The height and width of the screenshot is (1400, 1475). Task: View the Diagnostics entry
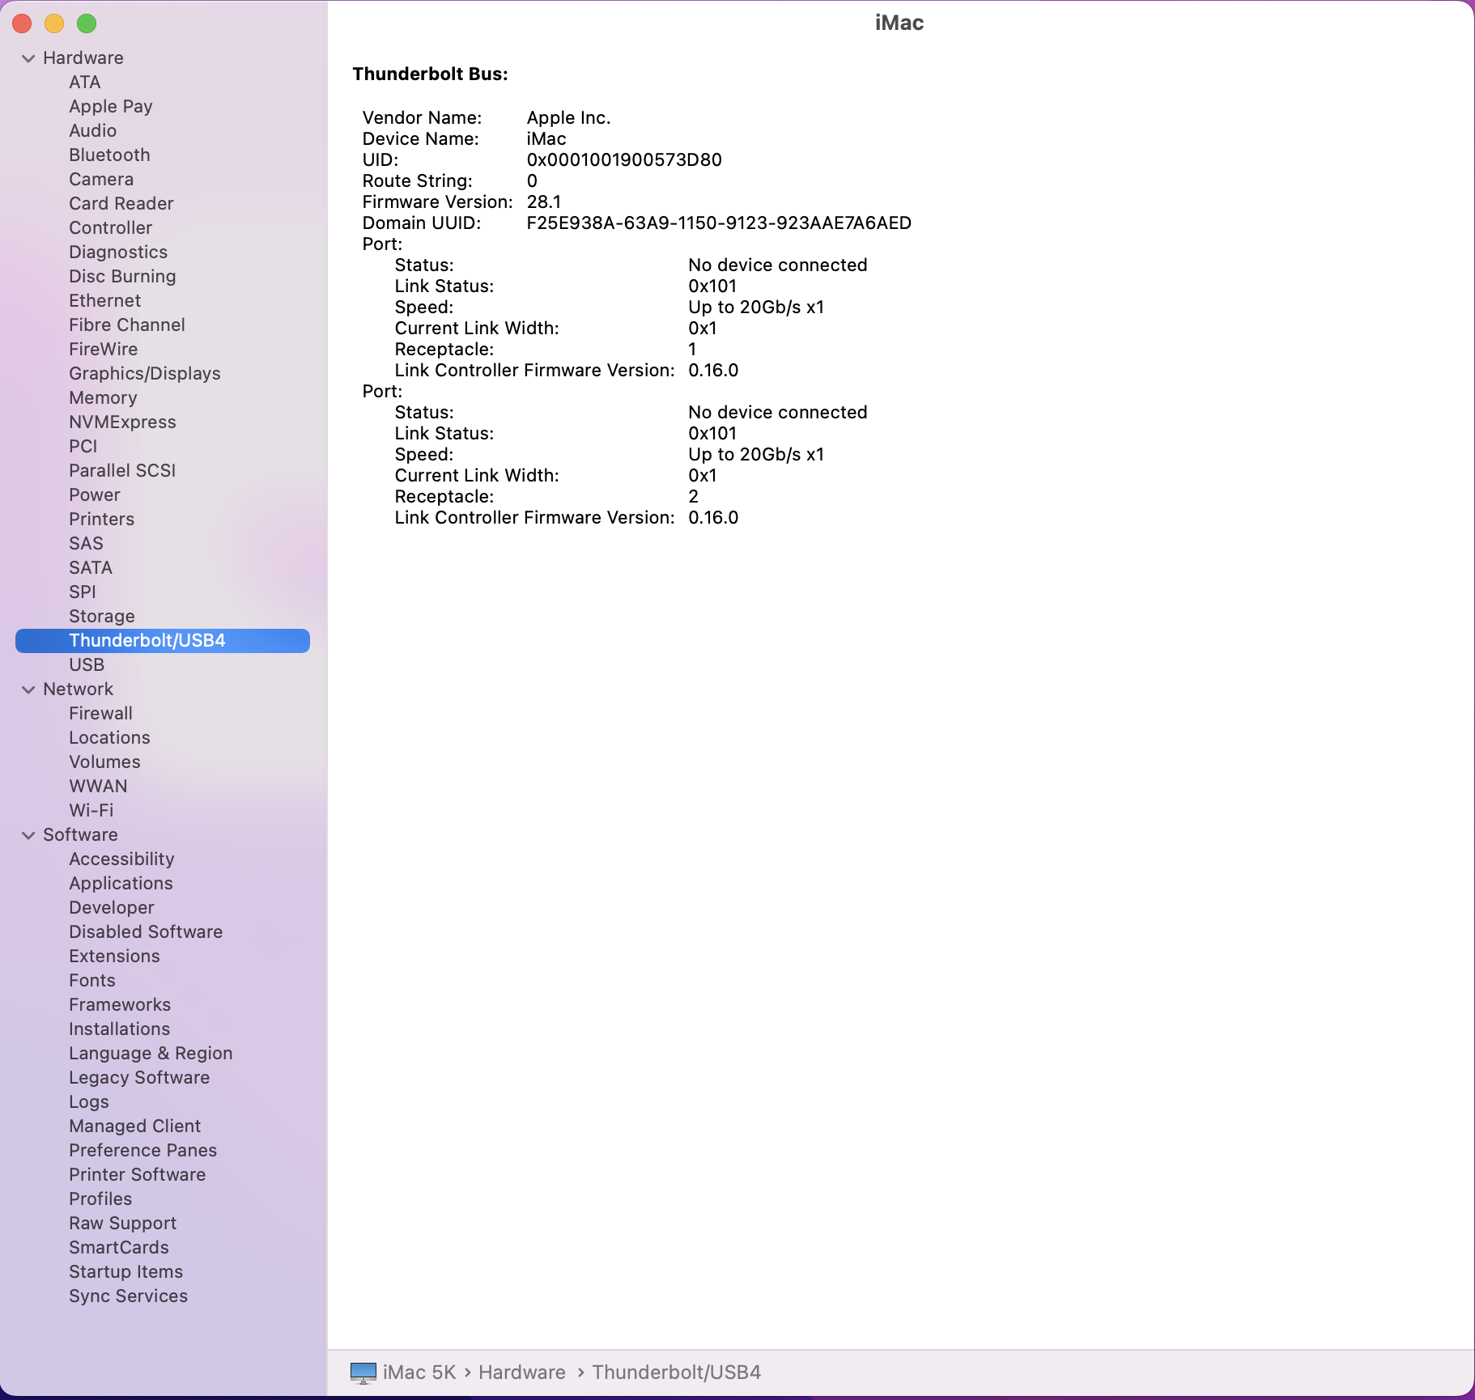(x=118, y=252)
